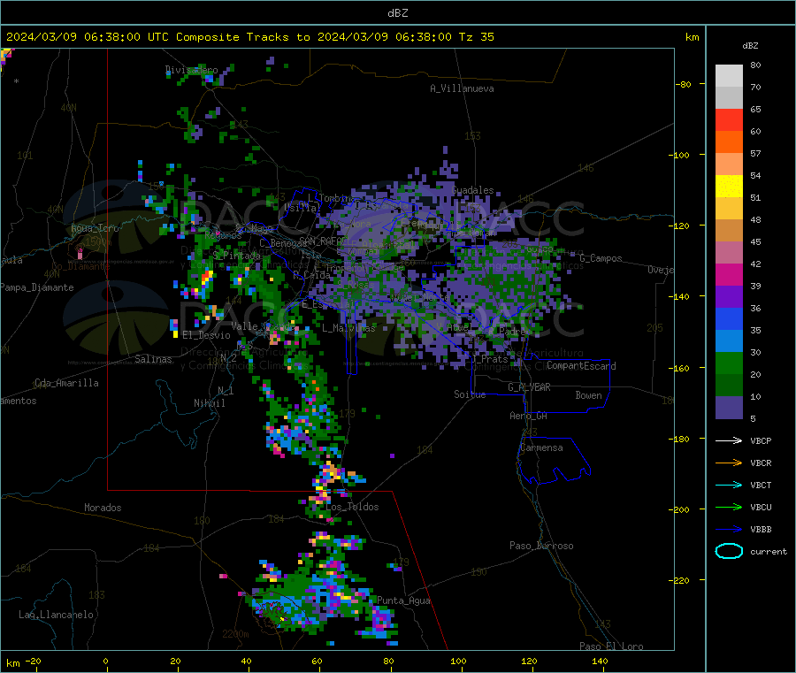Click the -160 km tick on the right axis

681,368
